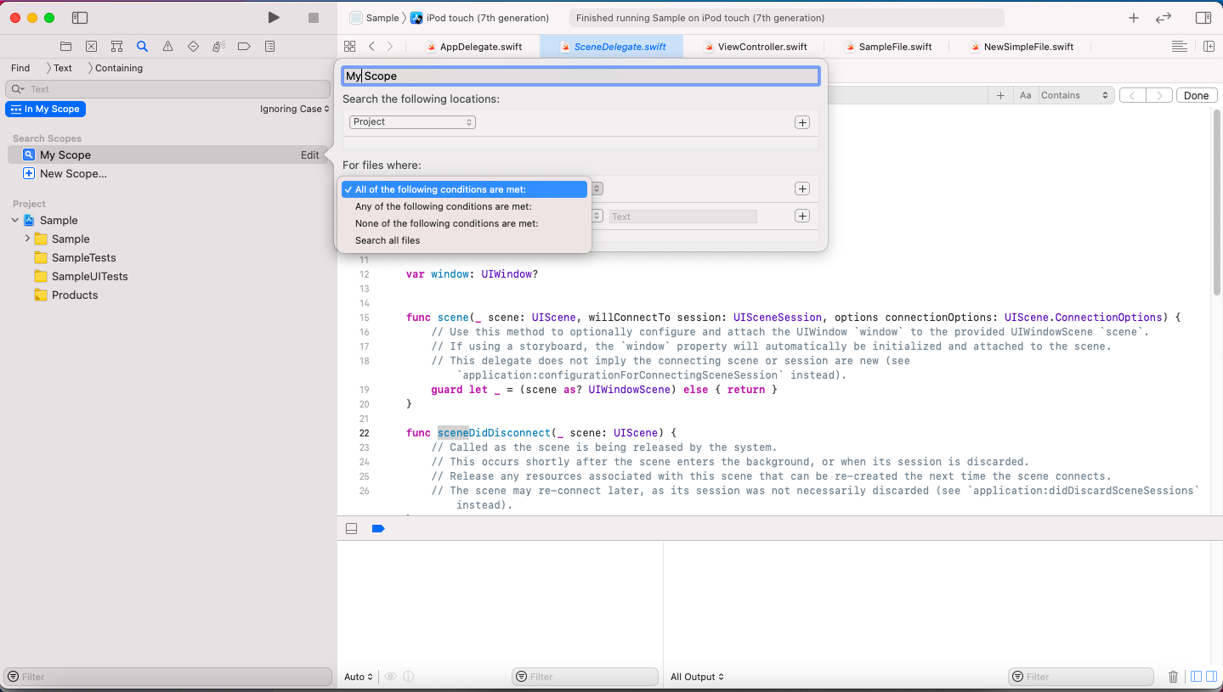The width and height of the screenshot is (1223, 692).
Task: Jump to next find result
Action: 1159,96
